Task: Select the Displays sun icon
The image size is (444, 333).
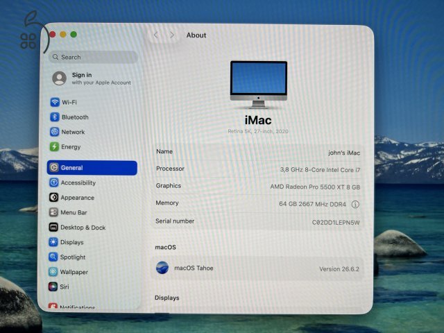Action: pyautogui.click(x=53, y=242)
